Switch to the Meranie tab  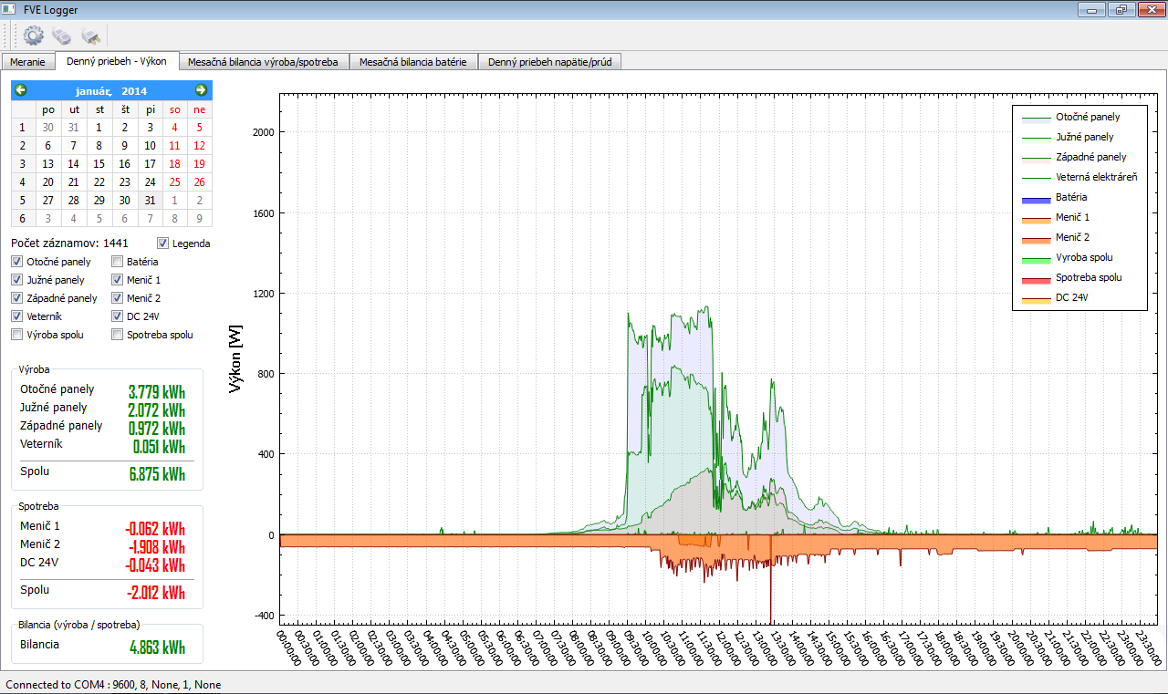(27, 62)
